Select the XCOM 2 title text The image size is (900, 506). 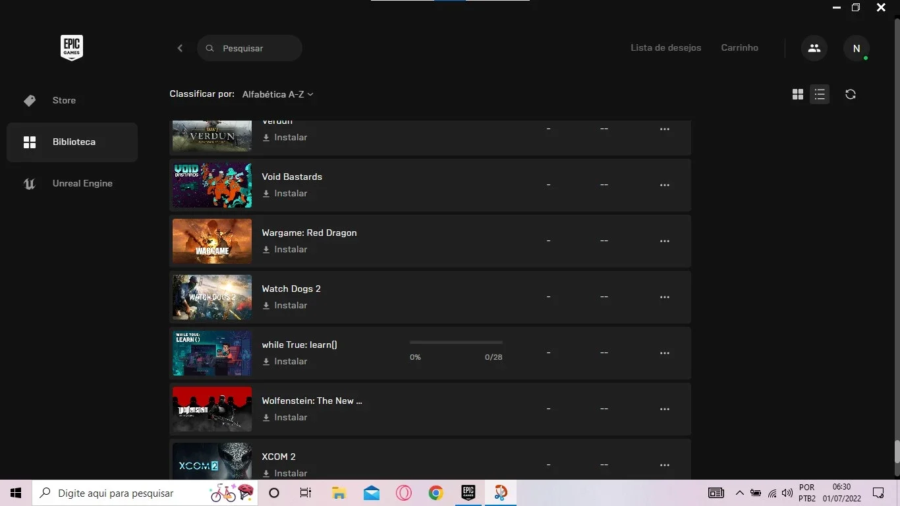279,457
